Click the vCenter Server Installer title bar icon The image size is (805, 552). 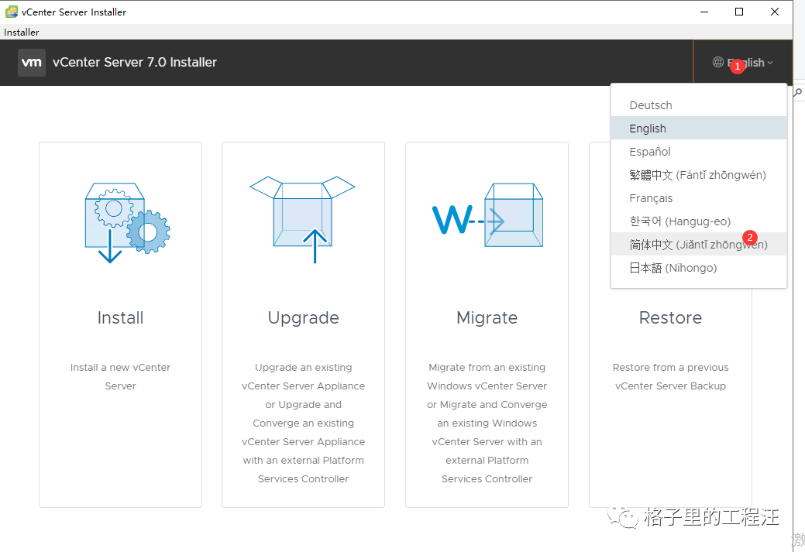[x=12, y=12]
